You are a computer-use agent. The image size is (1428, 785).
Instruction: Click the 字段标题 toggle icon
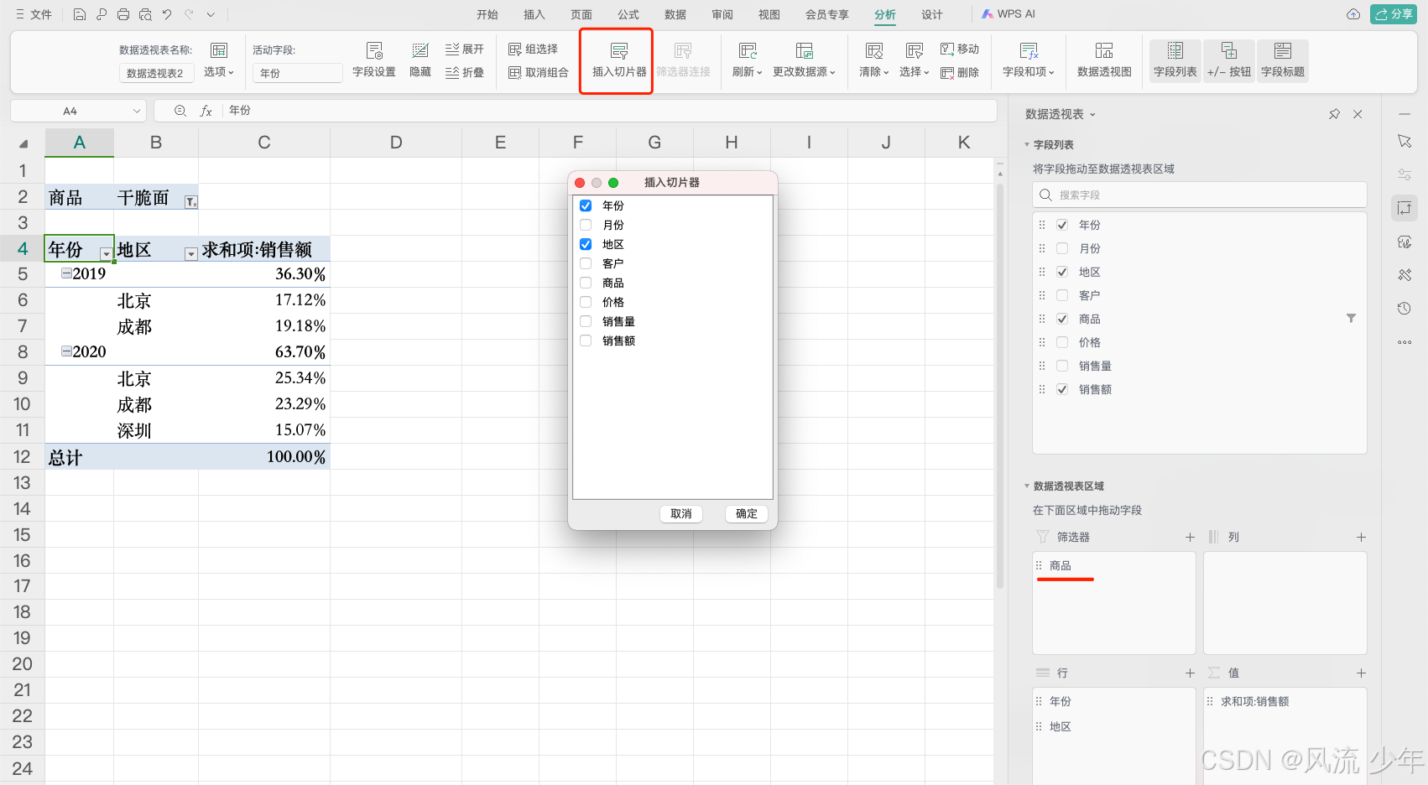(1283, 60)
